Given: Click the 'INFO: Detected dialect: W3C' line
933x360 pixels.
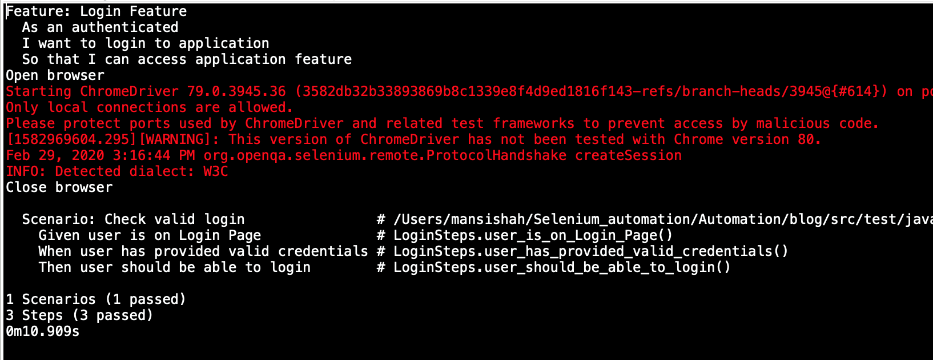Looking at the screenshot, I should point(117,171).
